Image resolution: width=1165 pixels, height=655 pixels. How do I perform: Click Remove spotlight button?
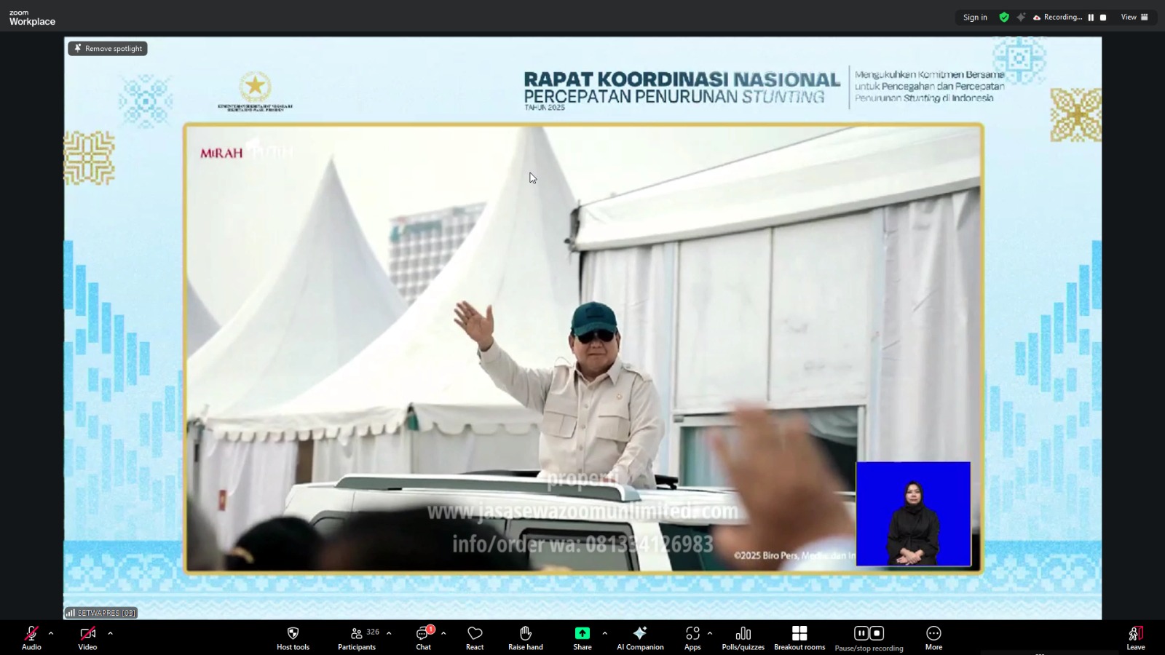[x=108, y=49]
